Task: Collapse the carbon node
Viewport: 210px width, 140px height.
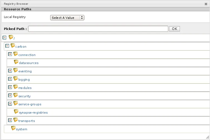Action: (x=7, y=46)
